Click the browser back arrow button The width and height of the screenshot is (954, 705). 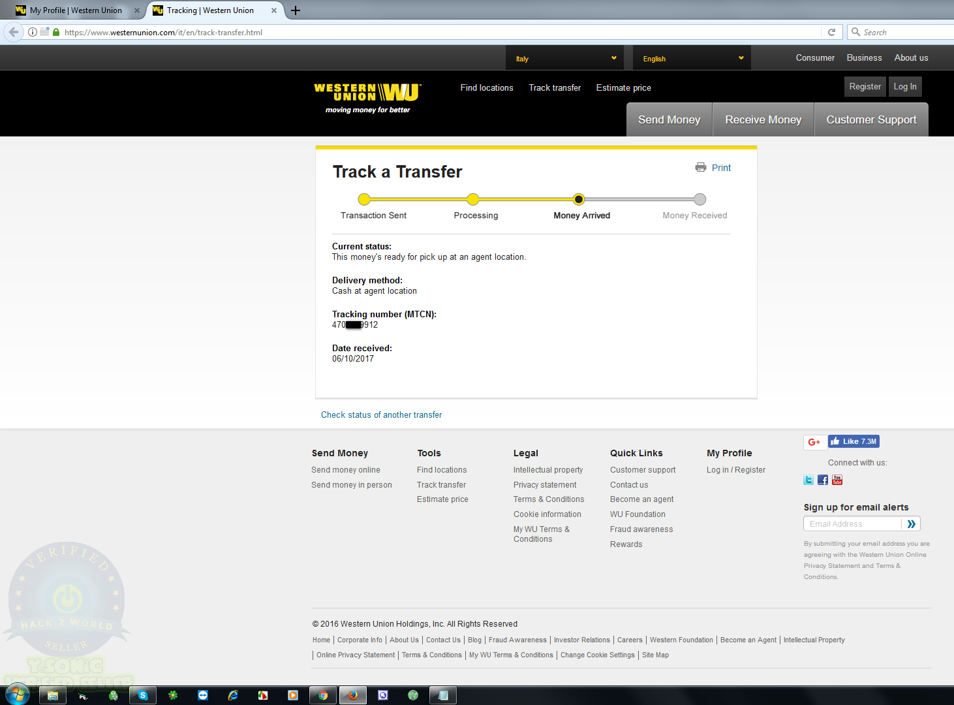click(14, 31)
